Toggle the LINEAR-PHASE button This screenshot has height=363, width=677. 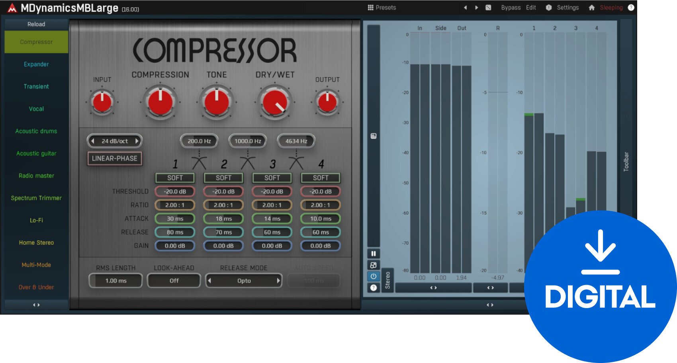click(115, 158)
